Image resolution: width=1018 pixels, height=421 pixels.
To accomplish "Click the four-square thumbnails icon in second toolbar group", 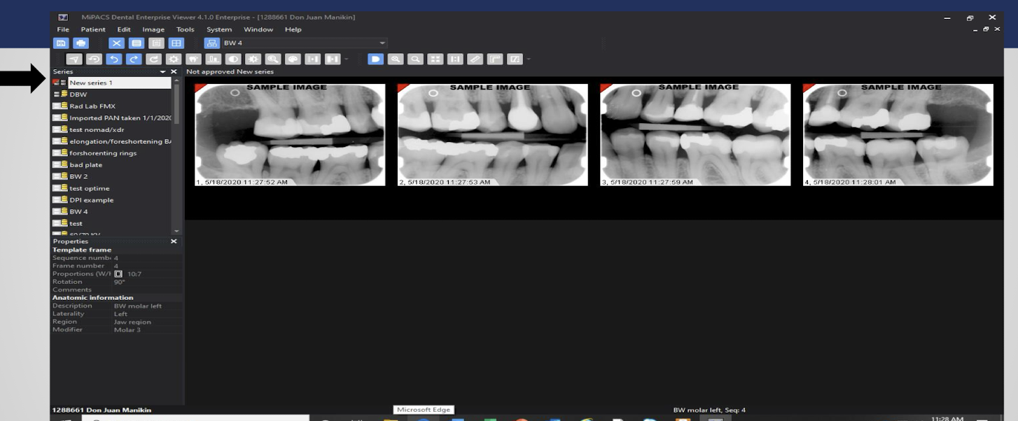I will pos(436,59).
